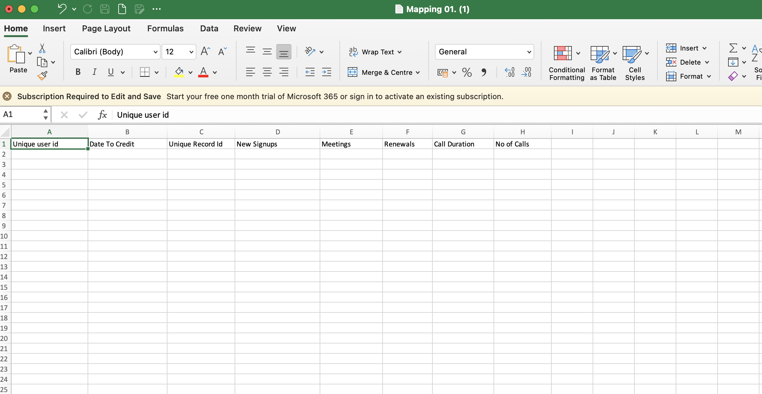
Task: Switch to the Review tab
Action: (x=247, y=28)
